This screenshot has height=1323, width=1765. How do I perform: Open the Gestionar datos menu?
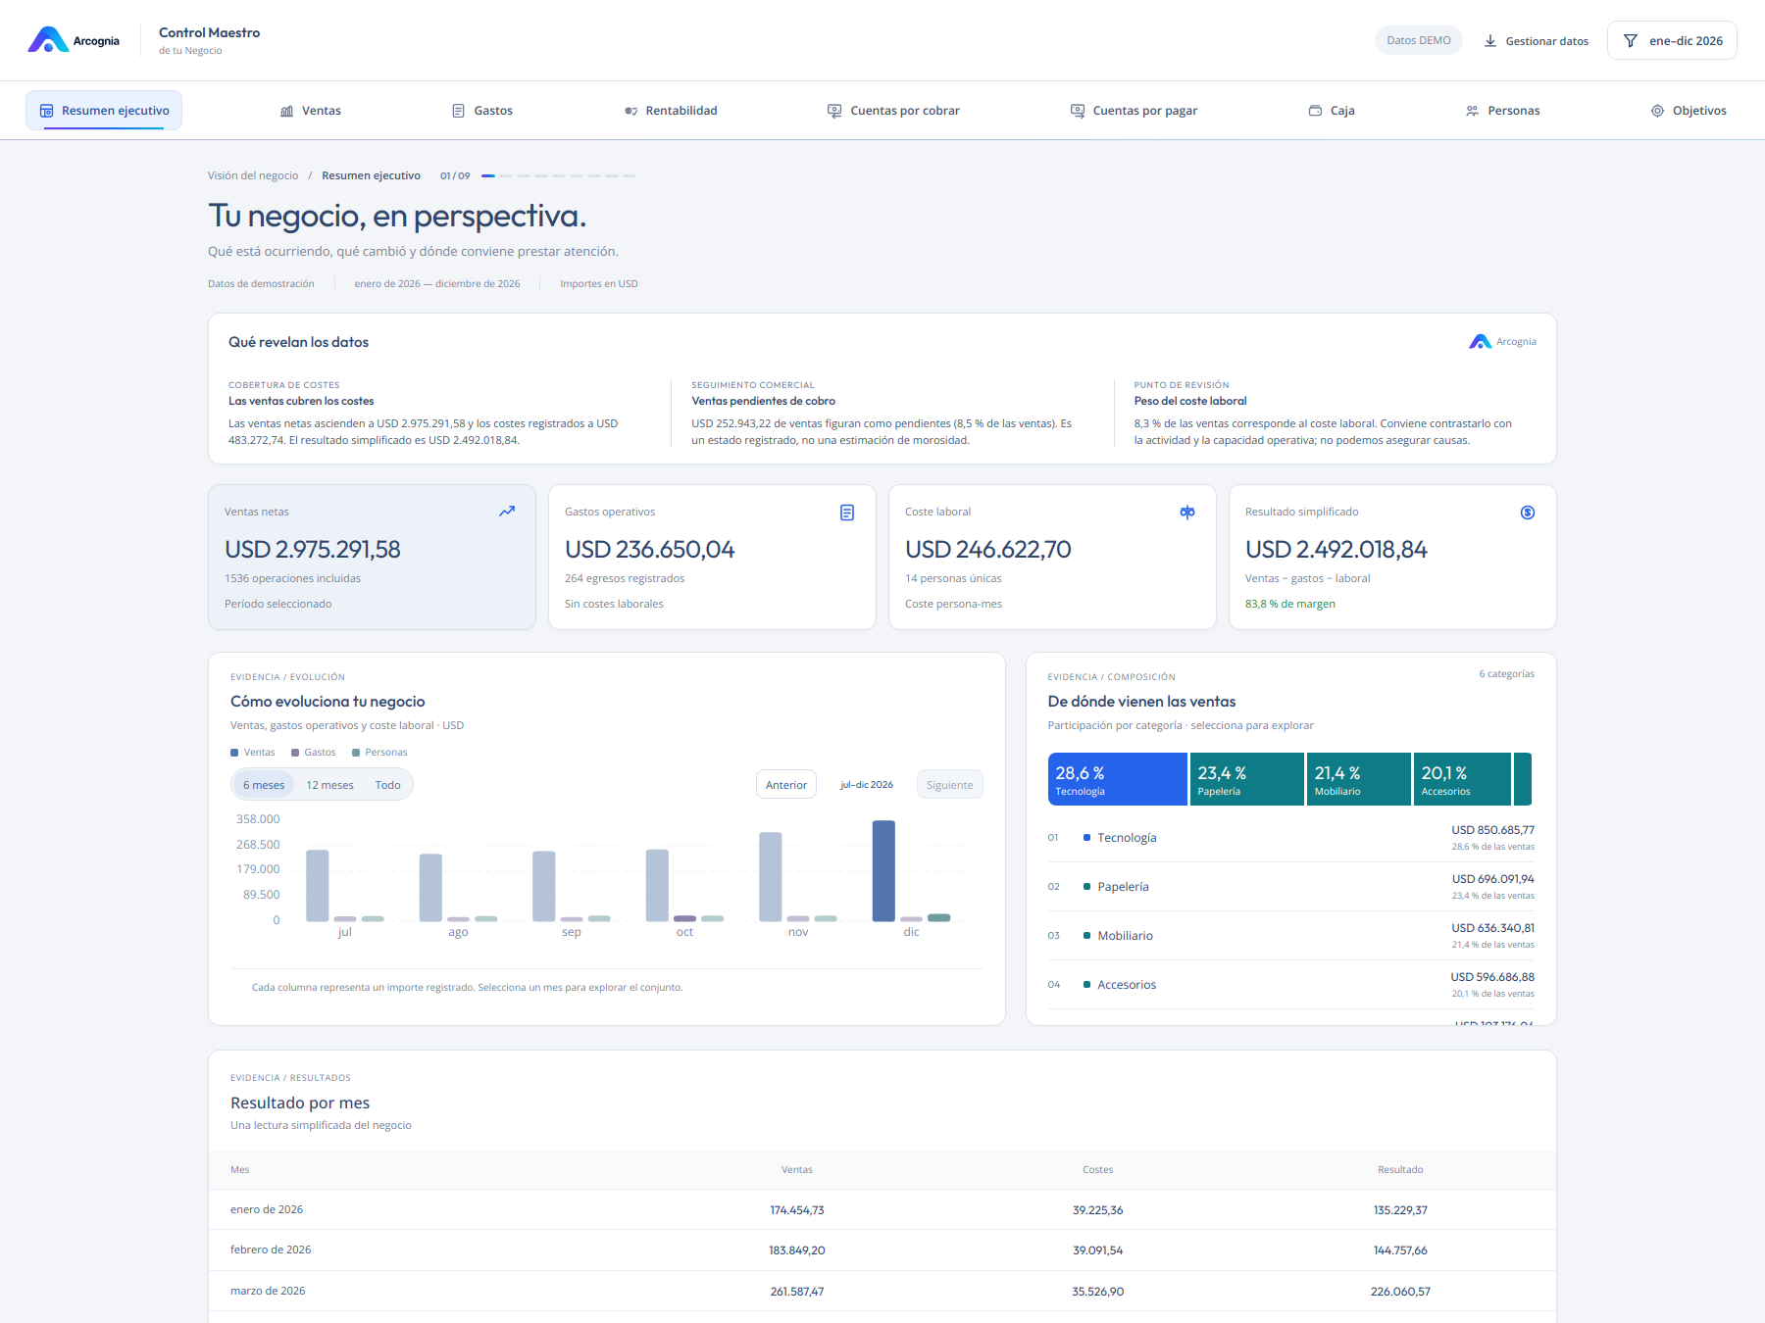[1536, 41]
